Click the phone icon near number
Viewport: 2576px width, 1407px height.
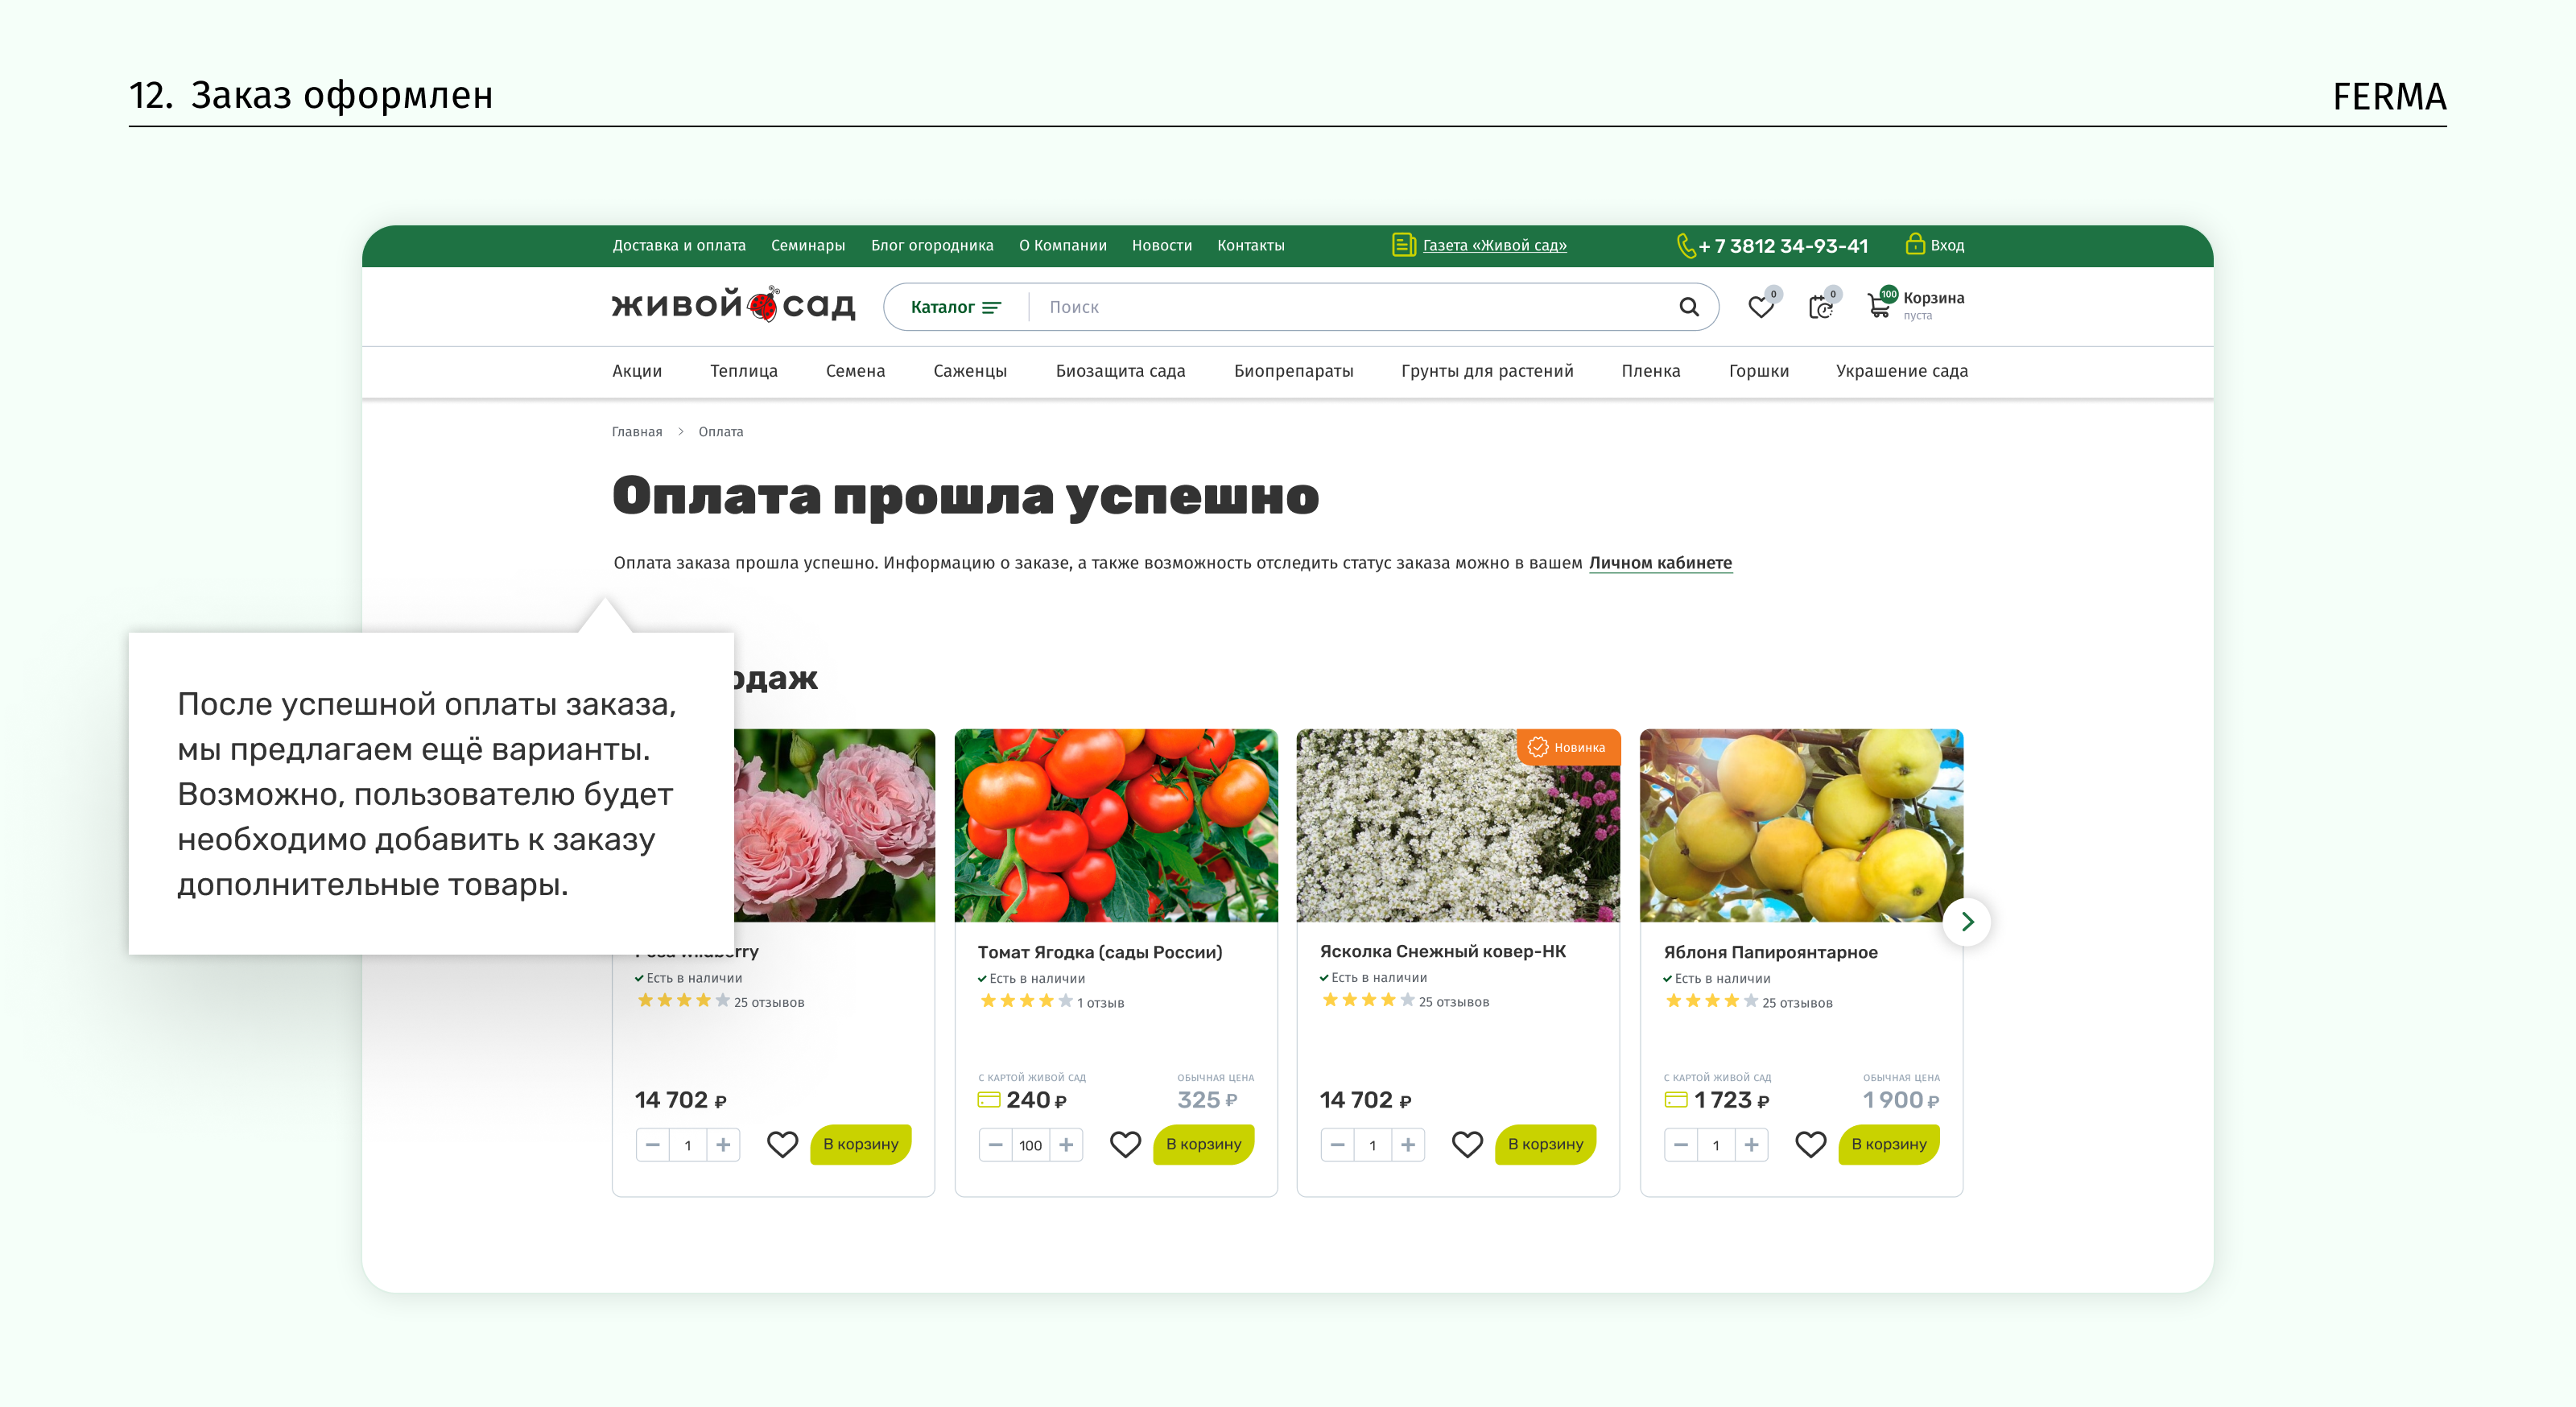1686,245
